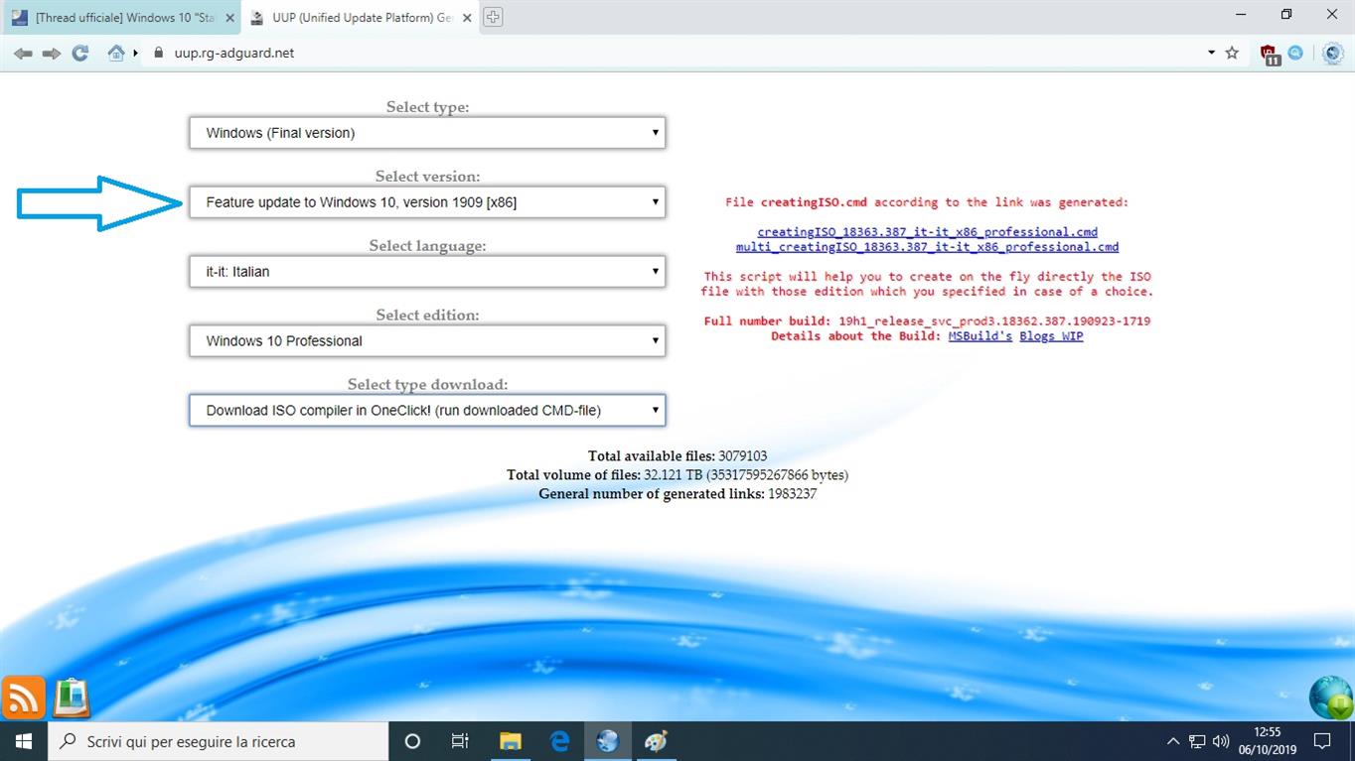This screenshot has height=761, width=1355.
Task: Open the Action Center notifications icon
Action: [1322, 741]
